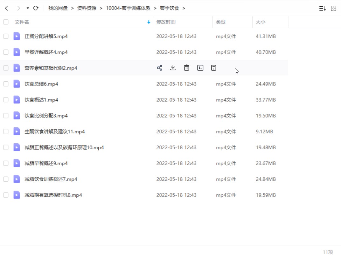341x256 pixels.
Task: Click size value 41.31MB
Action: (x=266, y=36)
